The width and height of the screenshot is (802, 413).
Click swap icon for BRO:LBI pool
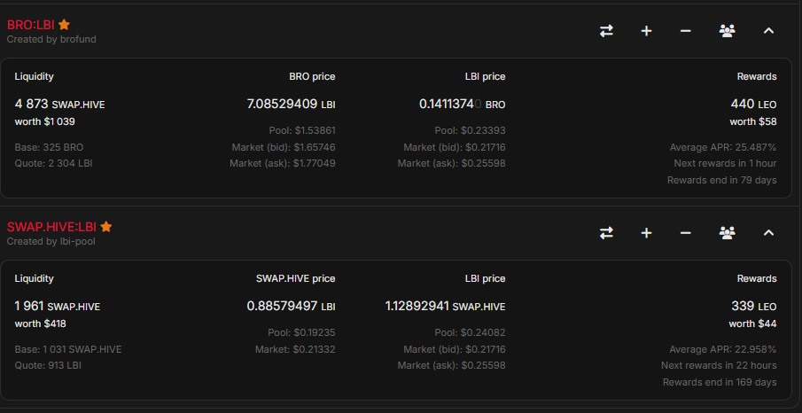606,31
